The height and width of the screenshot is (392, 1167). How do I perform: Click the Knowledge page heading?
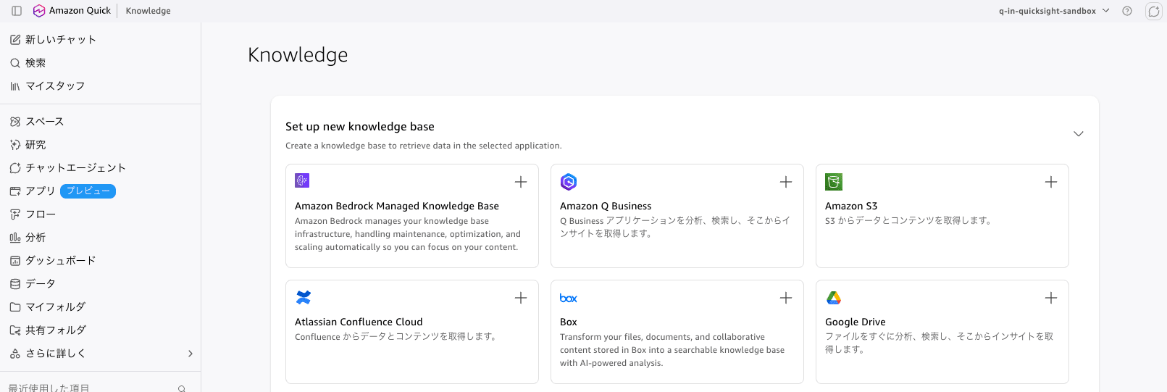pyautogui.click(x=298, y=55)
